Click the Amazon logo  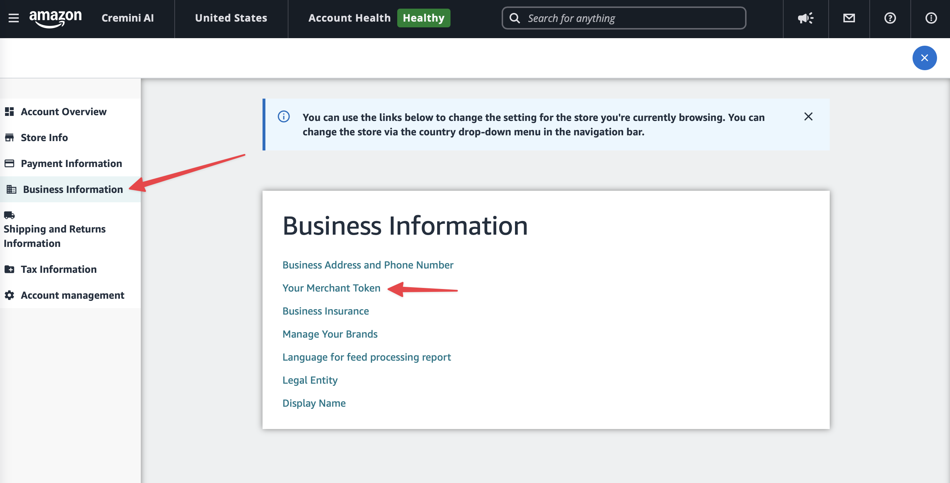(55, 18)
